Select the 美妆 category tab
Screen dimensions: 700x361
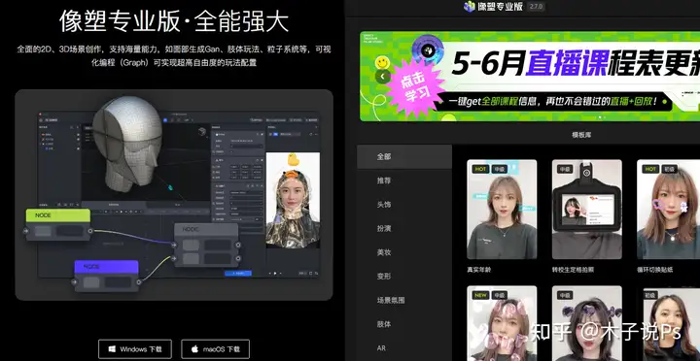click(x=404, y=252)
